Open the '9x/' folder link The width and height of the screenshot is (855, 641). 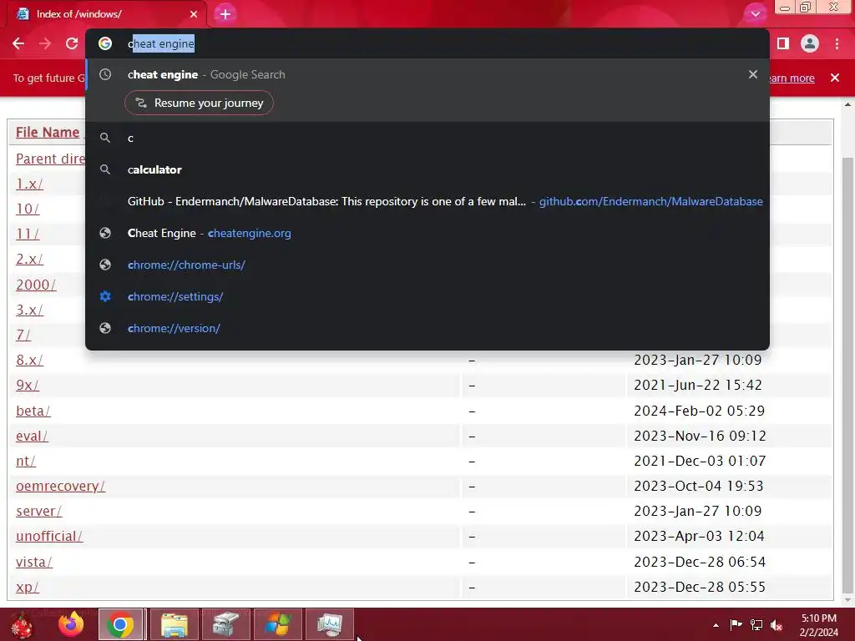coord(28,385)
